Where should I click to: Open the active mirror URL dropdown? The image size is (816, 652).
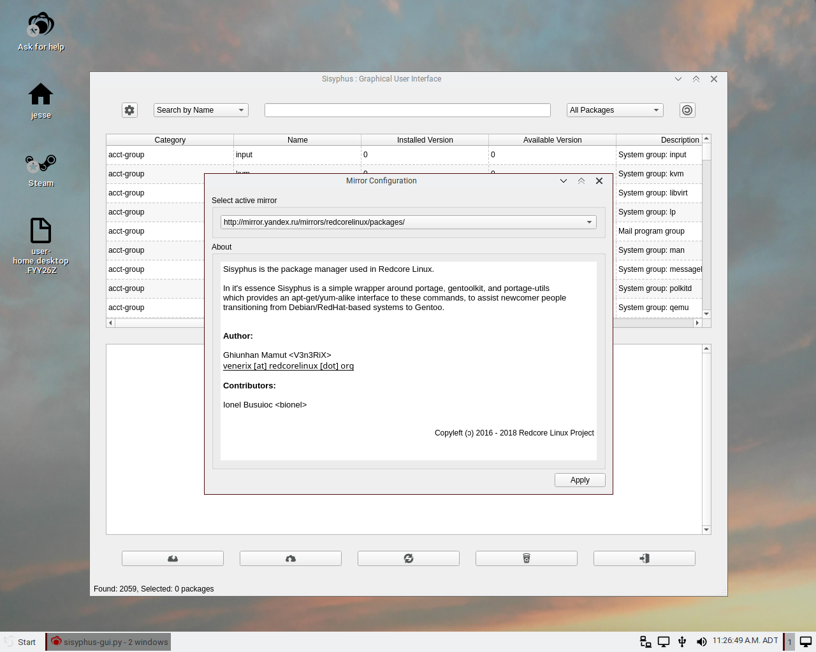click(x=409, y=222)
